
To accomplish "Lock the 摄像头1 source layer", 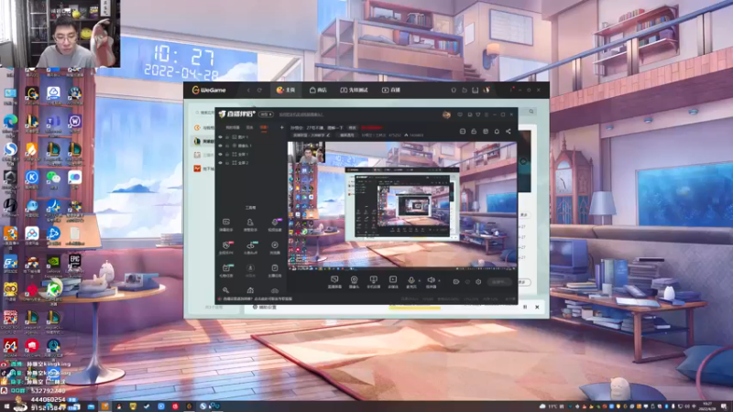I will click(x=227, y=146).
